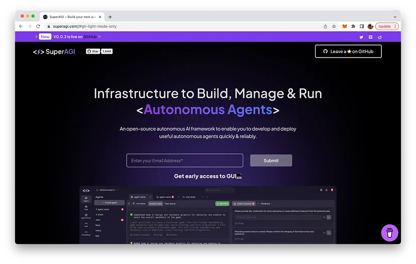Click Create agent in the GUI preview
416x264 pixels.
[x=110, y=202]
